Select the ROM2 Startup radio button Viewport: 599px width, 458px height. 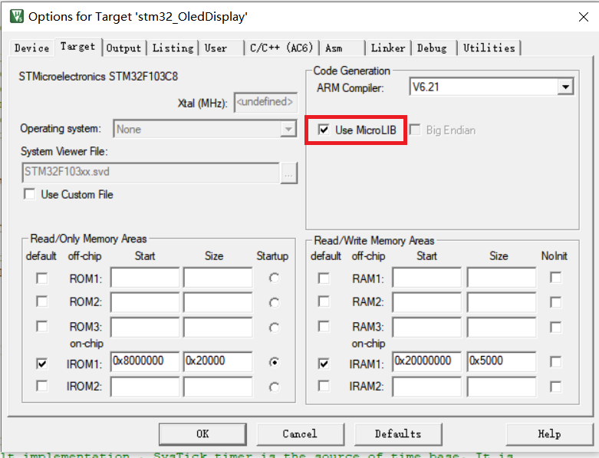pos(274,303)
